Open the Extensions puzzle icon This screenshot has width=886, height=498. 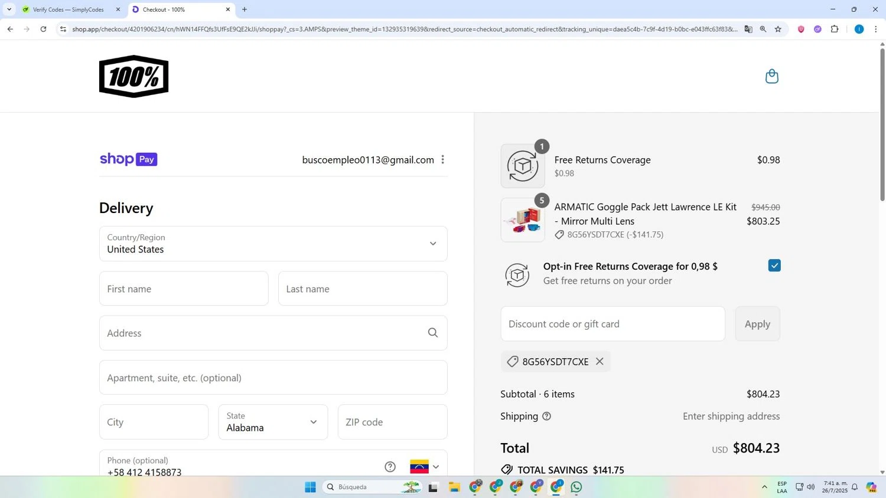click(x=835, y=29)
